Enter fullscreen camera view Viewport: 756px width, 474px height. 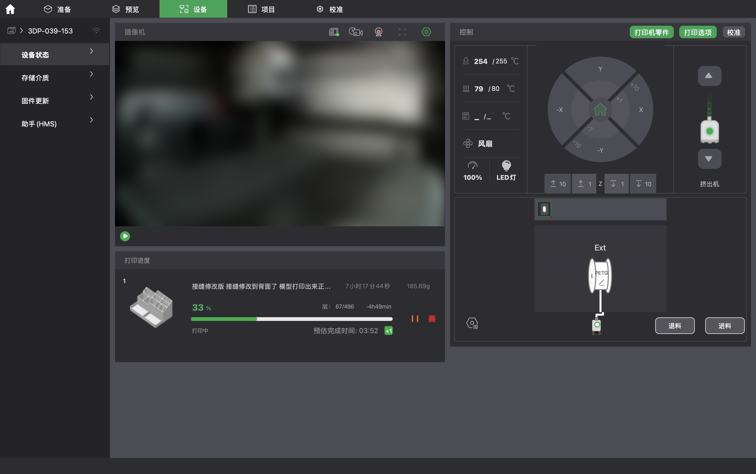pos(402,32)
